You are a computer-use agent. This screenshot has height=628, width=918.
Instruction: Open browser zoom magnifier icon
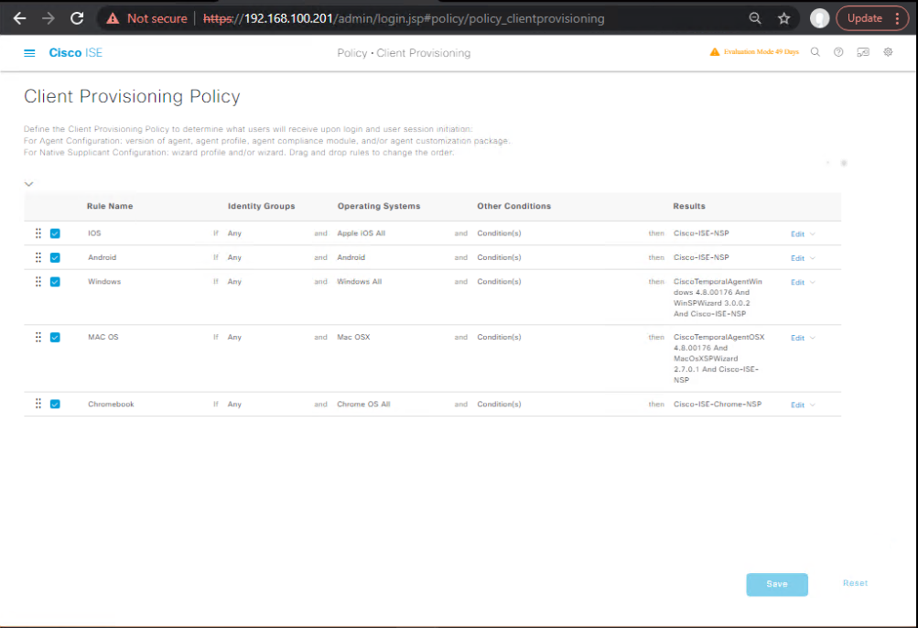tap(755, 18)
